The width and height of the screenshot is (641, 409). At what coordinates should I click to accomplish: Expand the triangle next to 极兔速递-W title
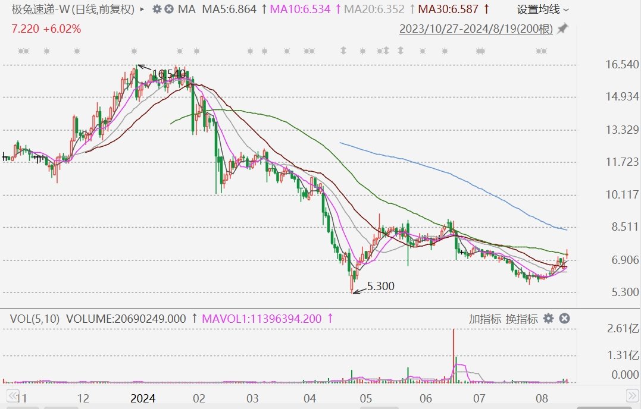coord(142,9)
